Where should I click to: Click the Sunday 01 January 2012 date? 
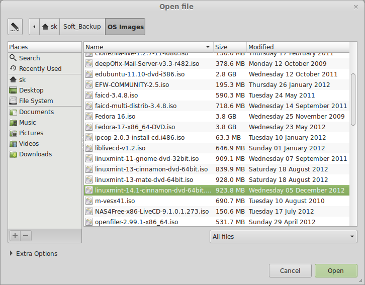[x=287, y=148]
